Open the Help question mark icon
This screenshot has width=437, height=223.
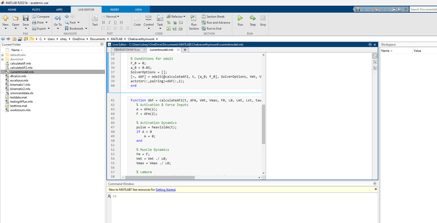click(x=400, y=9)
